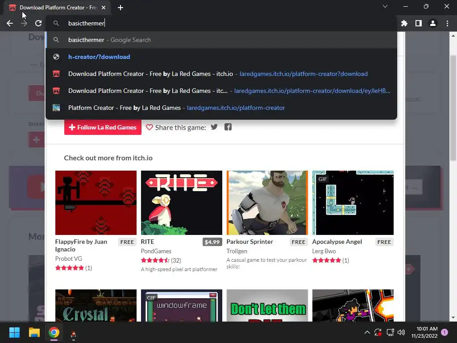Click the scrollbar up arrow
Viewport: 457px width, 343px height.
(x=453, y=36)
